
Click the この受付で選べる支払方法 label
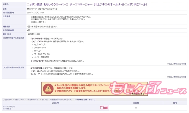coord(13,38)
